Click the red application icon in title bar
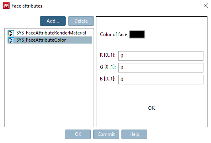The height and width of the screenshot is (143, 211). (x=6, y=6)
